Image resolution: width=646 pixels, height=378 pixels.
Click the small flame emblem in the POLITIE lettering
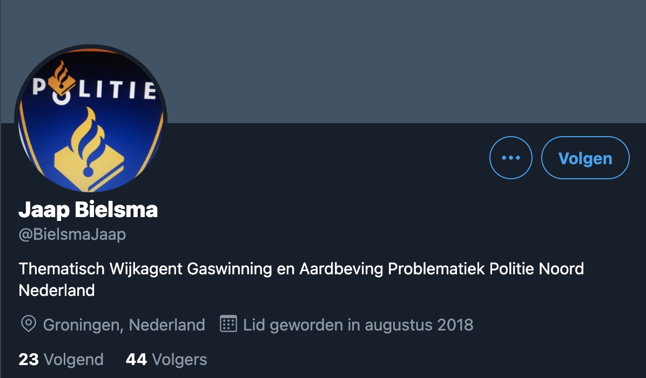62,78
